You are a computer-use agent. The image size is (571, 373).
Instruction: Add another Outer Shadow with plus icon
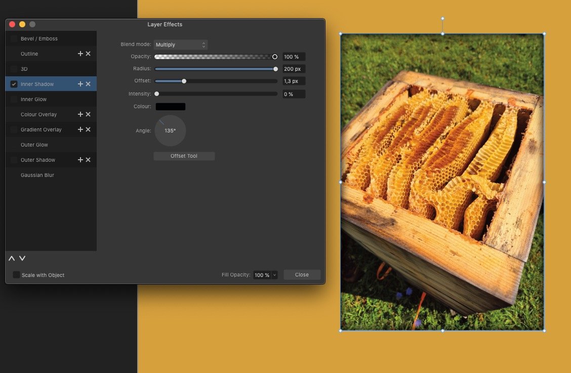pos(80,160)
